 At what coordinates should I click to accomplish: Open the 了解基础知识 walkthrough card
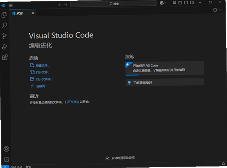[x=165, y=82]
